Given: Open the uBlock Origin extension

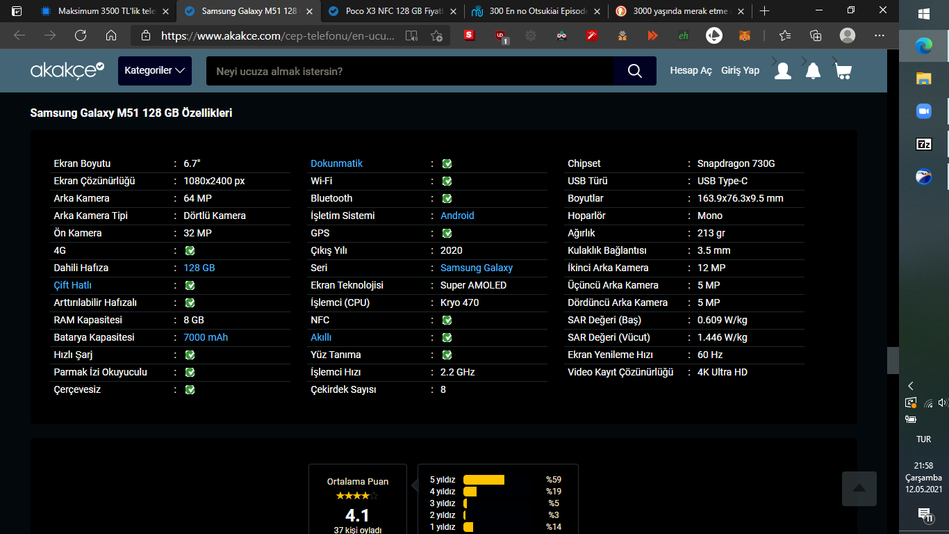Looking at the screenshot, I should [x=502, y=36].
